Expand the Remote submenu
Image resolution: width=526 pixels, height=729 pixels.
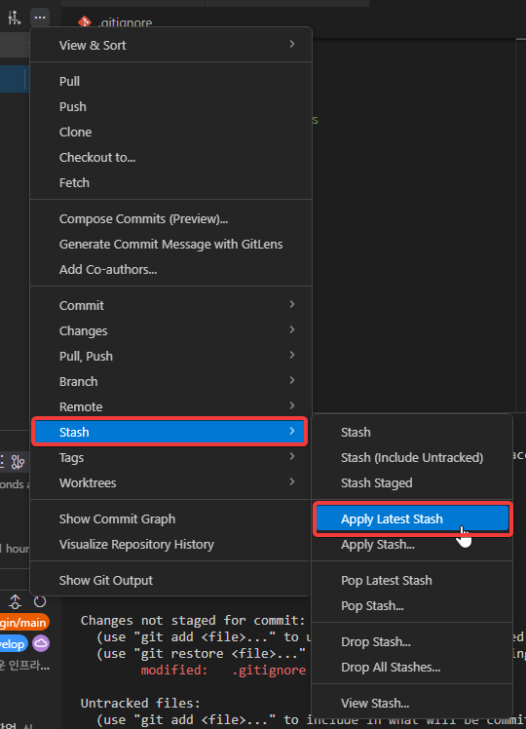[170, 406]
